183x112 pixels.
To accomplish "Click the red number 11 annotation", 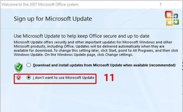I will coord(109,77).
